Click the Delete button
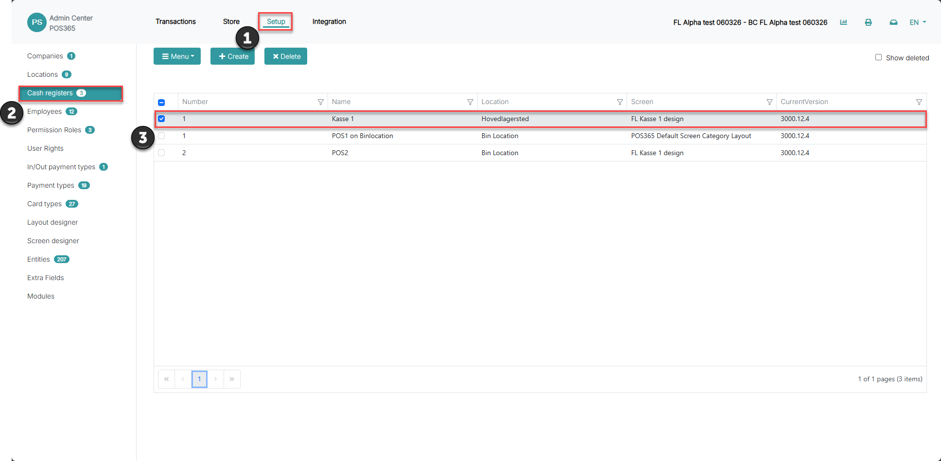 click(286, 56)
